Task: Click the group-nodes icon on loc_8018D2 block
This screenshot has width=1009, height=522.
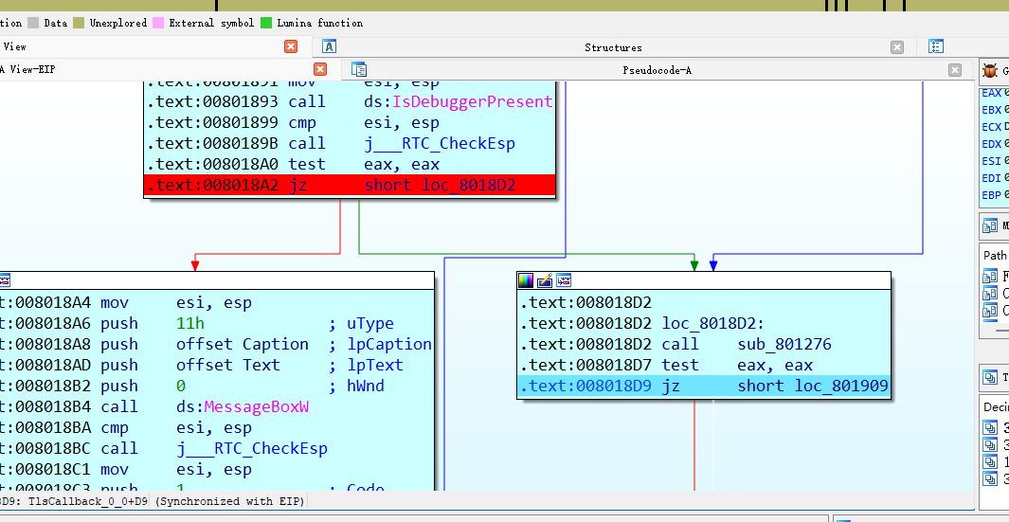Action: coord(564,280)
